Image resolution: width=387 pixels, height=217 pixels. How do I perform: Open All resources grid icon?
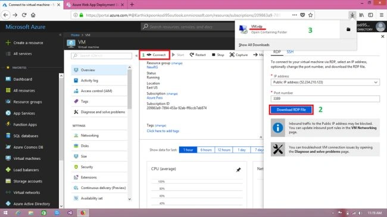(x=8, y=90)
